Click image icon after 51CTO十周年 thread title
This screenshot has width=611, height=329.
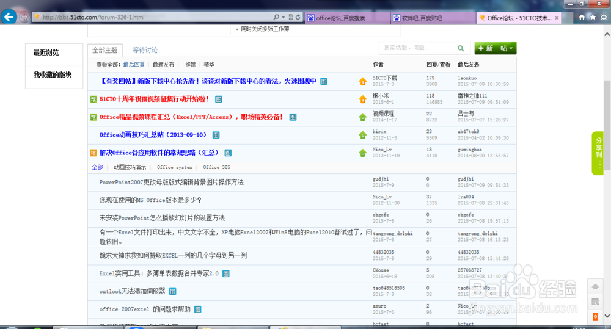coord(219,99)
